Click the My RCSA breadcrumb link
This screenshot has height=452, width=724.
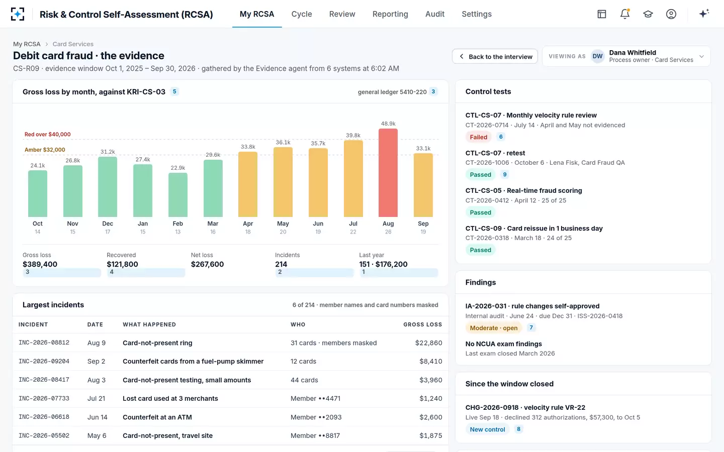point(27,44)
